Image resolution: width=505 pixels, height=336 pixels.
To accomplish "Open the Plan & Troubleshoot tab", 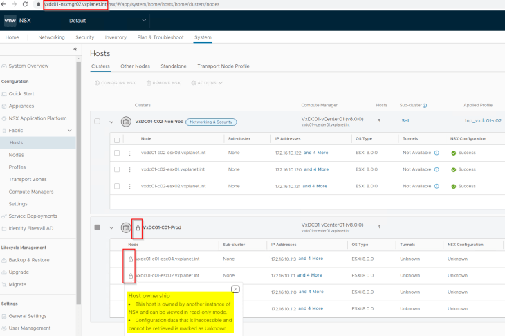I will click(160, 37).
